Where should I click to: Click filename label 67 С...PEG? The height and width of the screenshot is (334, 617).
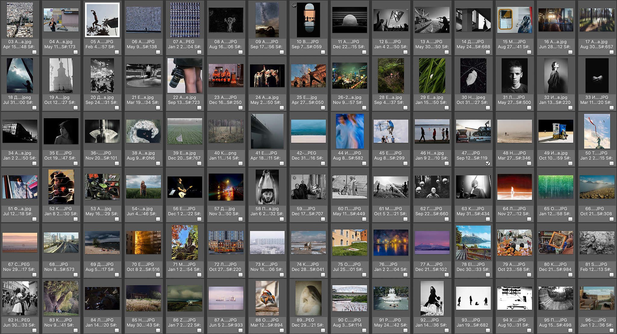tap(19, 264)
